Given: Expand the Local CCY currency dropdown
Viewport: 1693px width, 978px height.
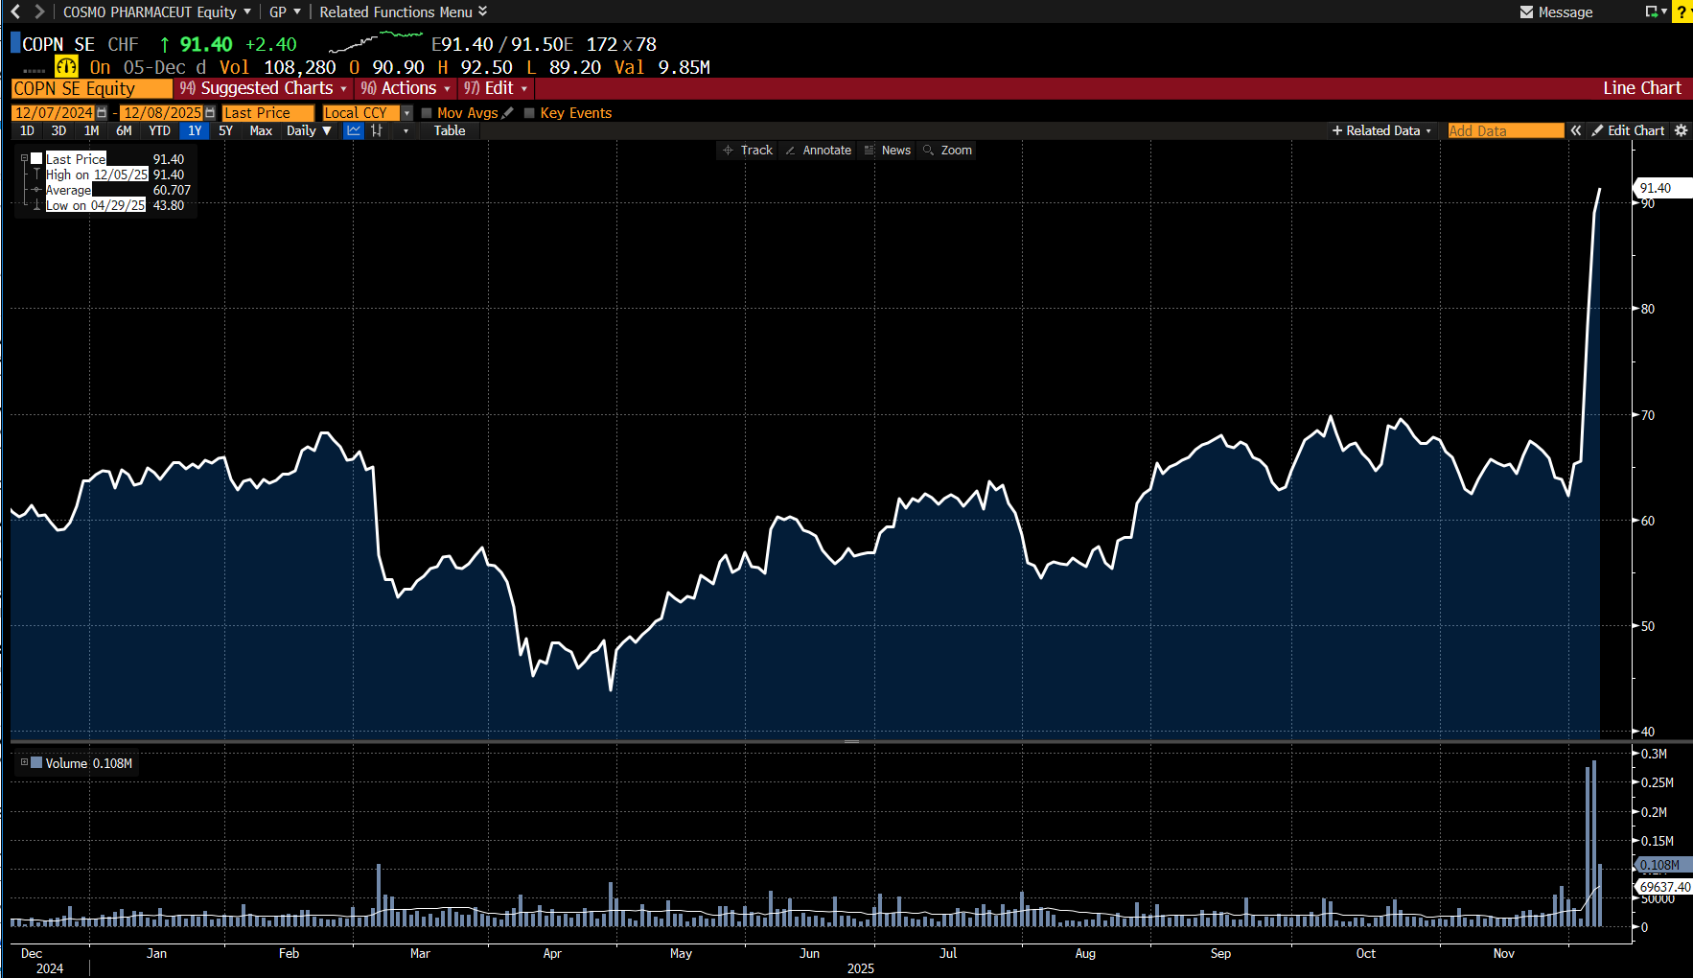Looking at the screenshot, I should click(406, 113).
